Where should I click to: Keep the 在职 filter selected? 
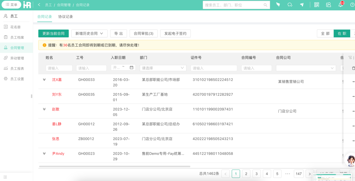[342, 33]
